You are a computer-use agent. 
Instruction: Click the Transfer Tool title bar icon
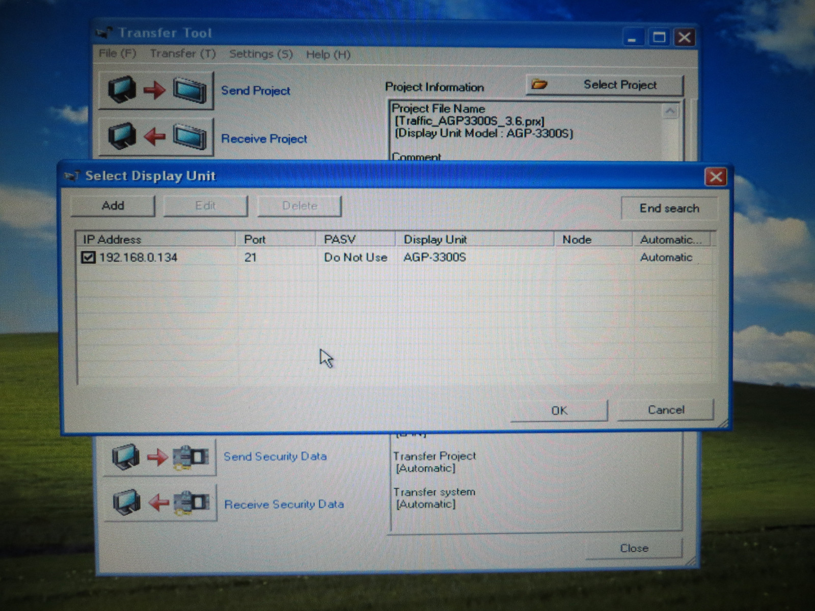click(x=104, y=33)
